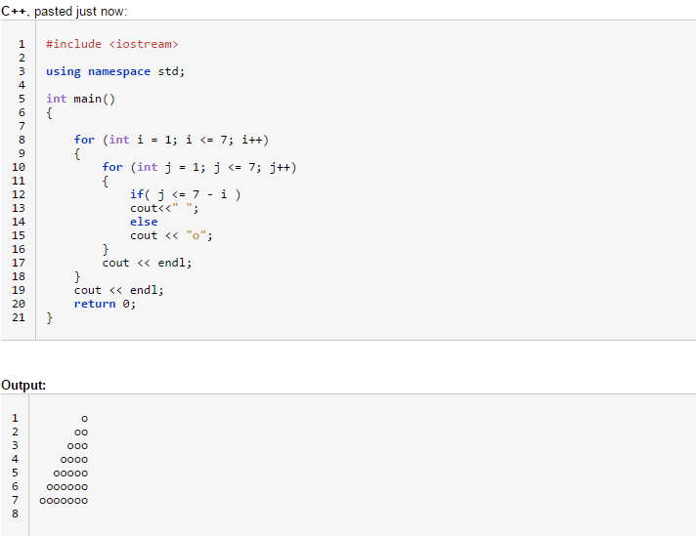Click the "cout << endl;" on line 17

pyautogui.click(x=147, y=263)
